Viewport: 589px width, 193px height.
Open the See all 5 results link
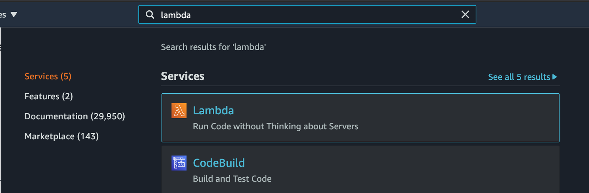point(519,77)
